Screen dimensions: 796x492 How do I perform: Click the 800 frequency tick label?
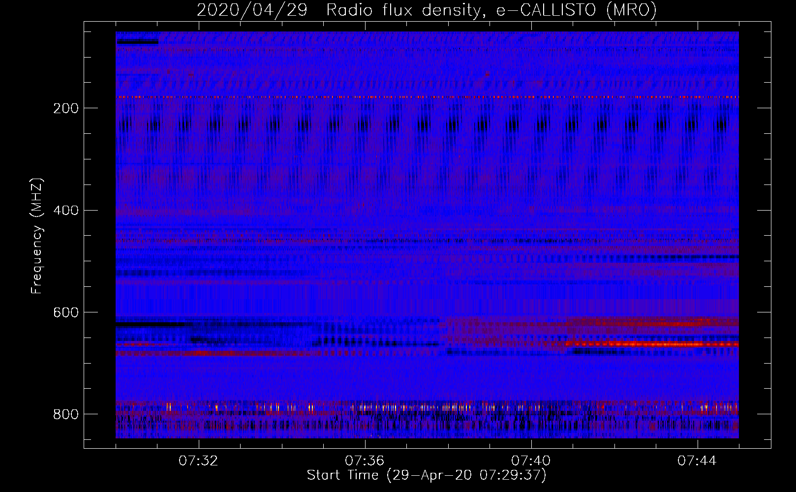(x=66, y=414)
